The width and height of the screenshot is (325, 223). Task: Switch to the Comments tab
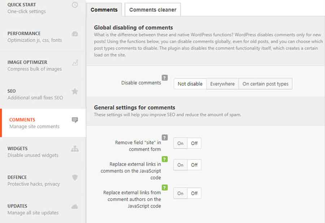pyautogui.click(x=104, y=10)
